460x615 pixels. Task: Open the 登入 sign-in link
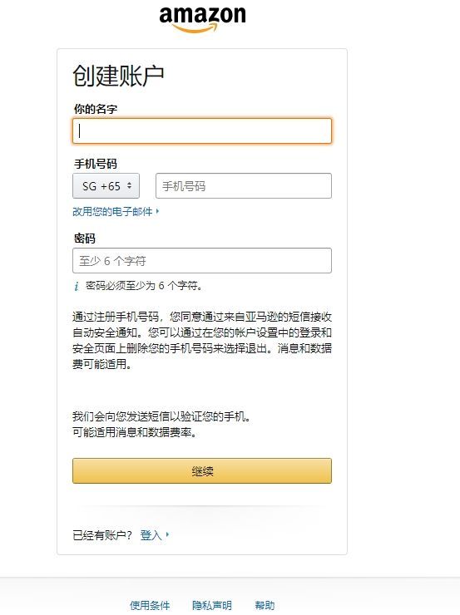pyautogui.click(x=151, y=535)
